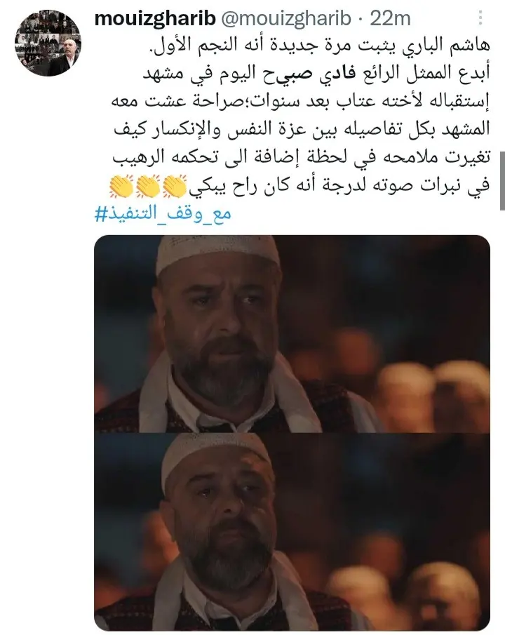Open the top photo of the tweet

(292, 333)
